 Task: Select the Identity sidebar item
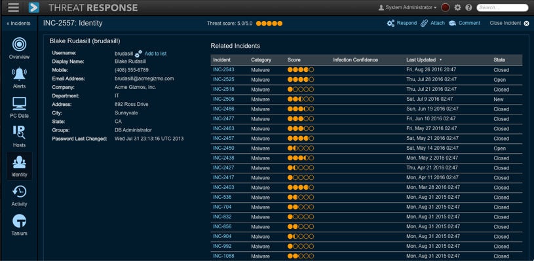19,166
